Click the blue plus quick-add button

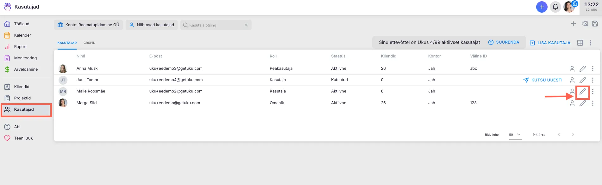(x=542, y=7)
